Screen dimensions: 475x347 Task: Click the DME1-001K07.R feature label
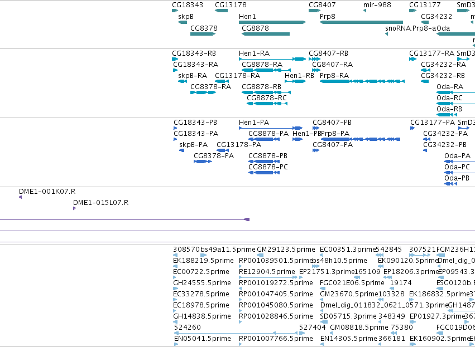coord(47,192)
